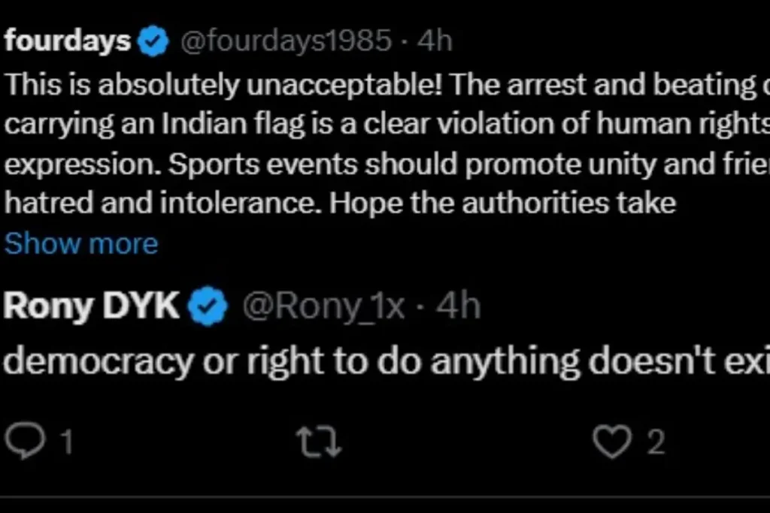Like Rony DYK's reply with heart icon
Image resolution: width=770 pixels, height=513 pixels.
[x=612, y=442]
